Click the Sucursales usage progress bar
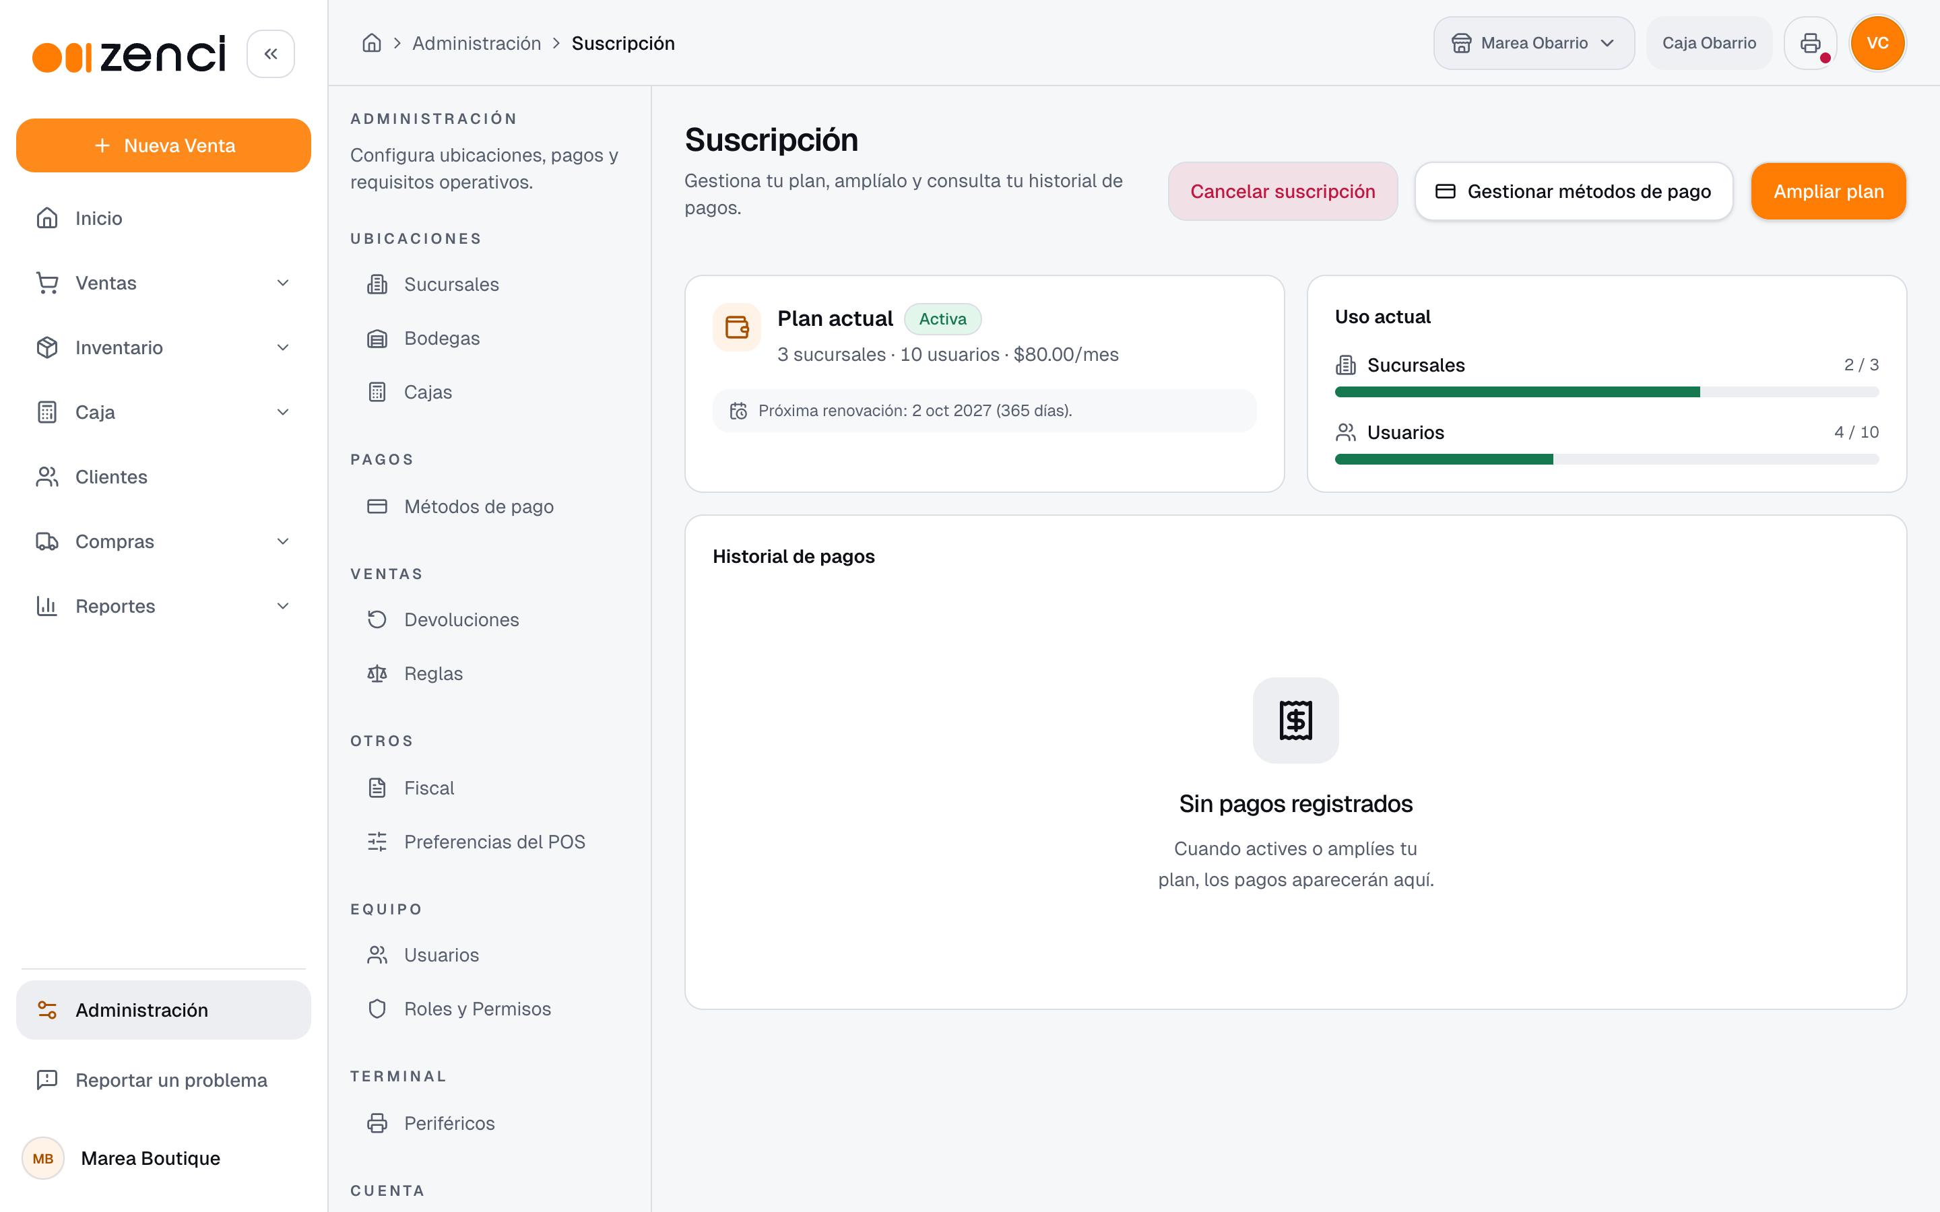 coord(1607,392)
